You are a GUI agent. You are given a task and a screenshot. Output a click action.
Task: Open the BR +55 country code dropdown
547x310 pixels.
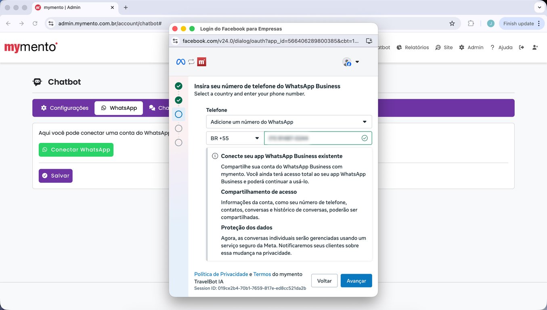(x=235, y=138)
